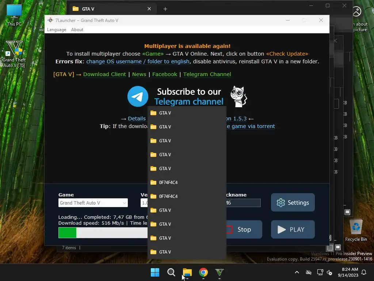Open Google Chrome from the taskbar
Image resolution: width=374 pixels, height=281 pixels.
[203, 272]
